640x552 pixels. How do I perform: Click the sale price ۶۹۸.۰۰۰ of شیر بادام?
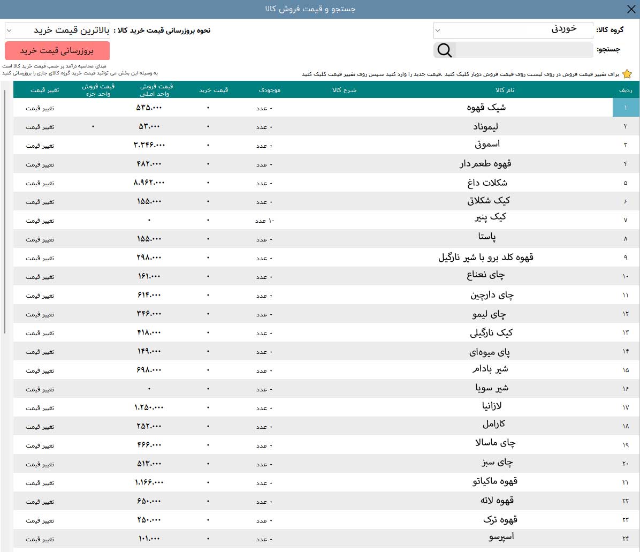(x=149, y=370)
